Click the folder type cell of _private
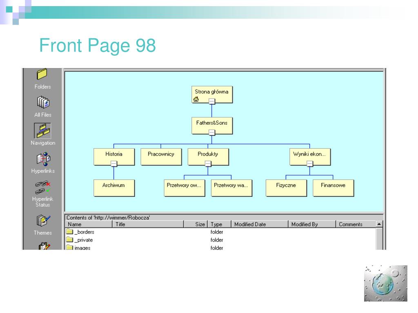The image size is (418, 313). pos(217,240)
